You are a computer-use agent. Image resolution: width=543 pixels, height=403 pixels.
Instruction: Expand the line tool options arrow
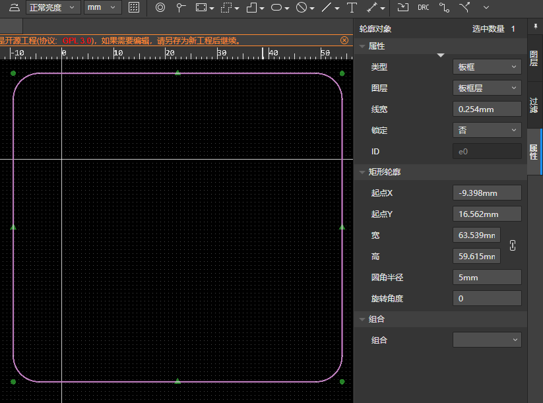coord(337,9)
